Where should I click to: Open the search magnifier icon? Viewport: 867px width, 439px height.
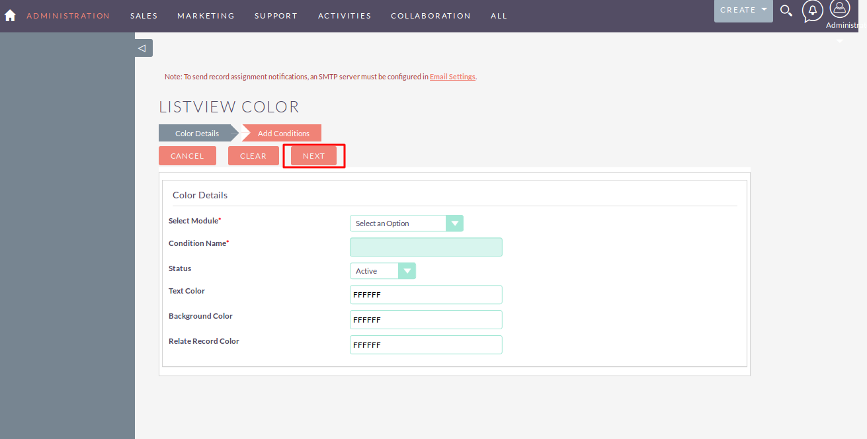(x=786, y=11)
